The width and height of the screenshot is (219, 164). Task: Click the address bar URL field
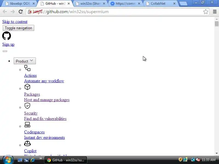click(x=117, y=12)
